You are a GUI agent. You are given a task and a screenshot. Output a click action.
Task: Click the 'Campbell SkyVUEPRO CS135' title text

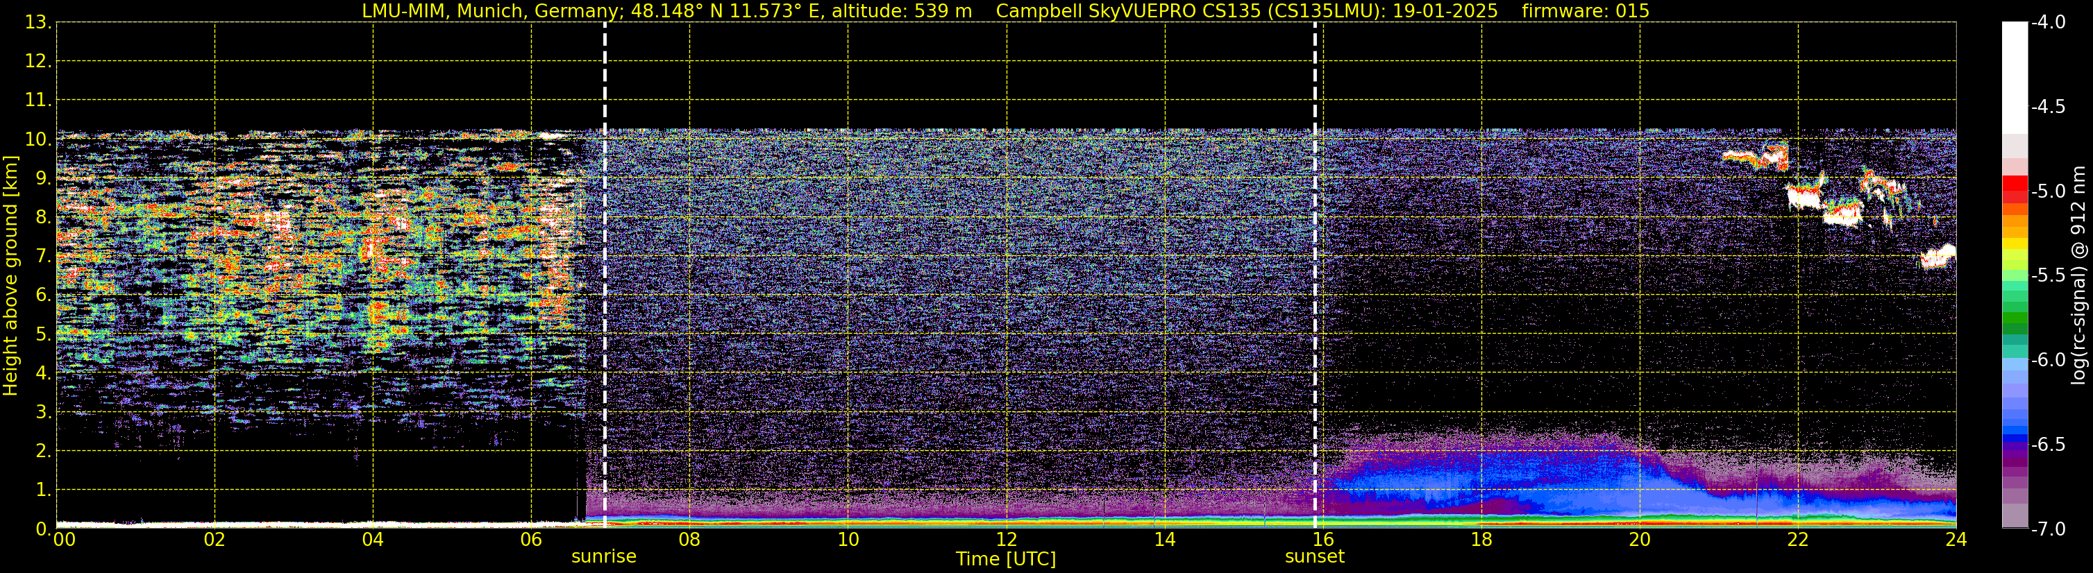point(1128,10)
